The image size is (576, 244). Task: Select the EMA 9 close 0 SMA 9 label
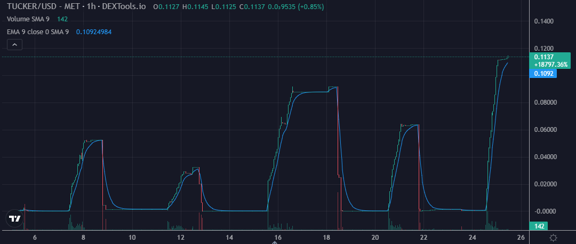(38, 32)
